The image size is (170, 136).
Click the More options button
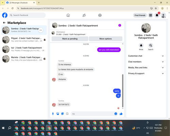click(x=105, y=39)
